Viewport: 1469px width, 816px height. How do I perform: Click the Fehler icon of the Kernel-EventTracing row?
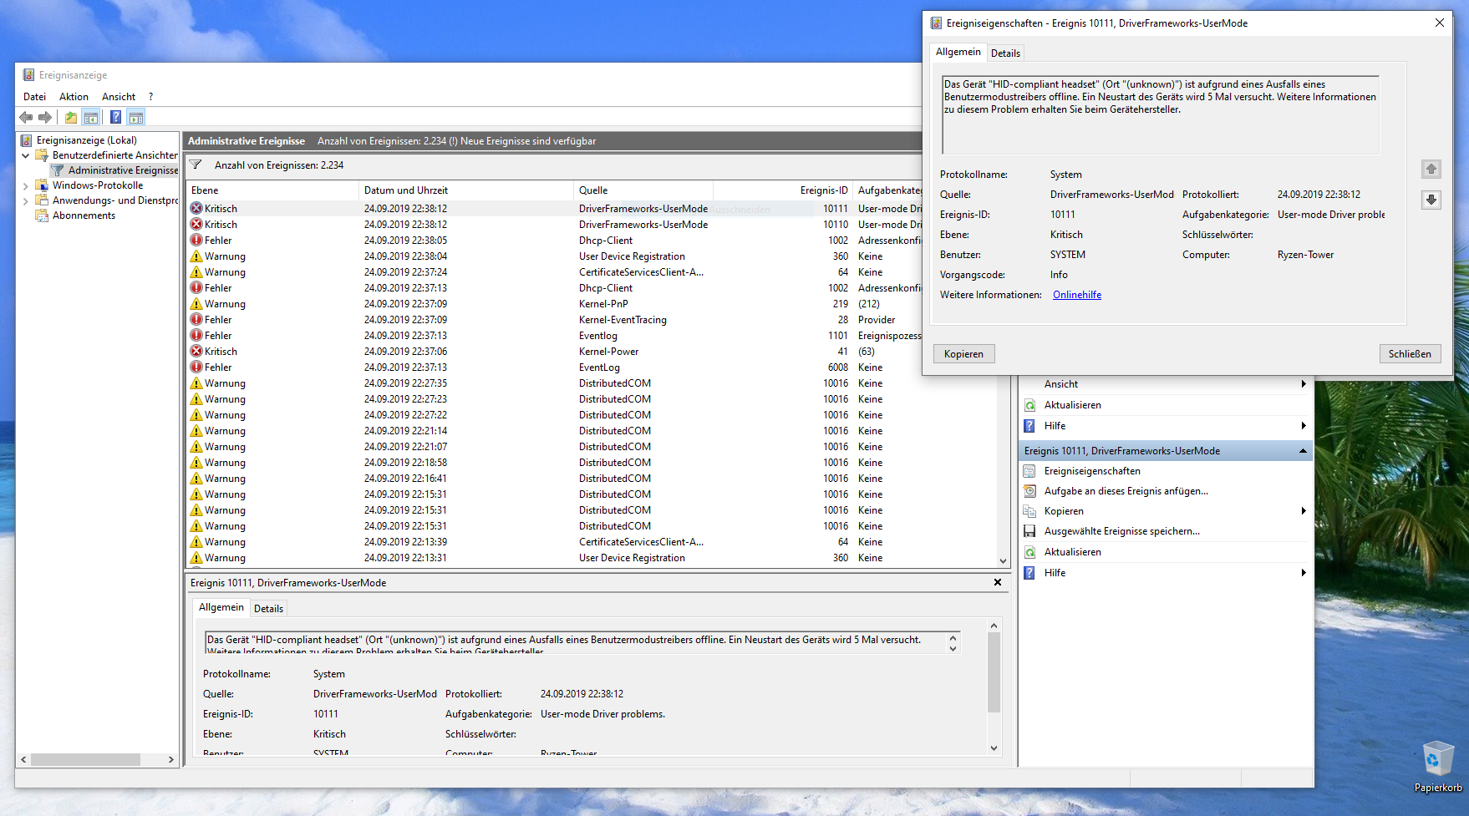tap(196, 320)
